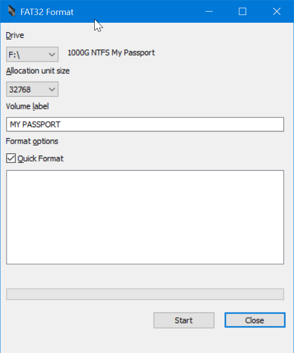Image resolution: width=294 pixels, height=353 pixels.
Task: Click the FAT32 Format app icon in the title bar
Action: pos(11,12)
